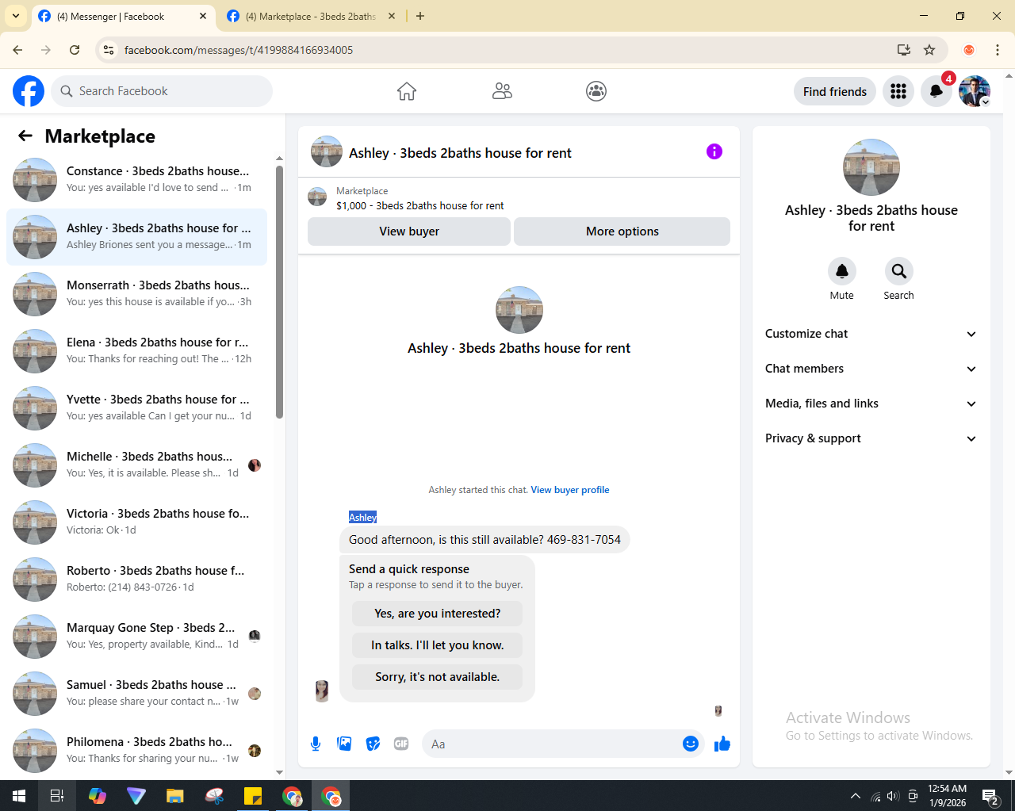
Task: Open Chrome tab search dropdown
Action: click(16, 16)
